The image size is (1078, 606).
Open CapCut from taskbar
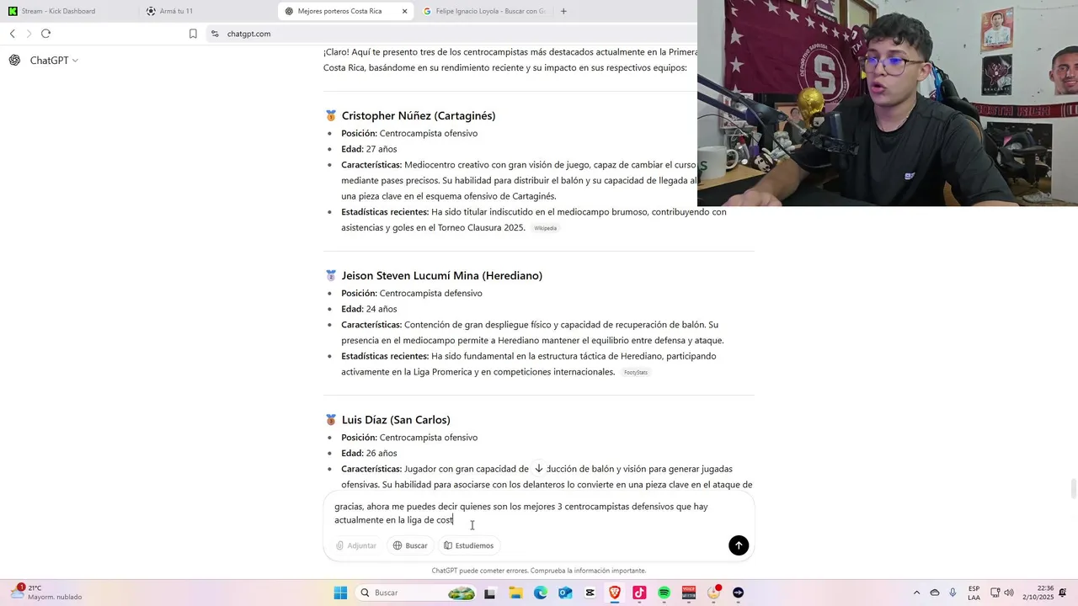tap(590, 593)
